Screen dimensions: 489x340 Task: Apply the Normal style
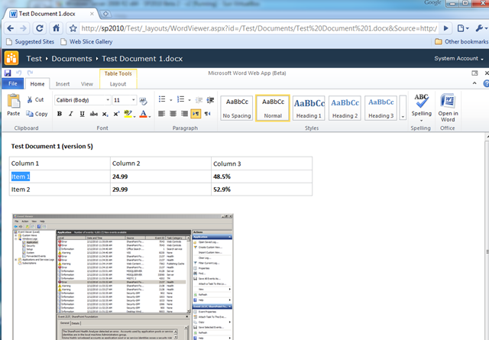[273, 108]
